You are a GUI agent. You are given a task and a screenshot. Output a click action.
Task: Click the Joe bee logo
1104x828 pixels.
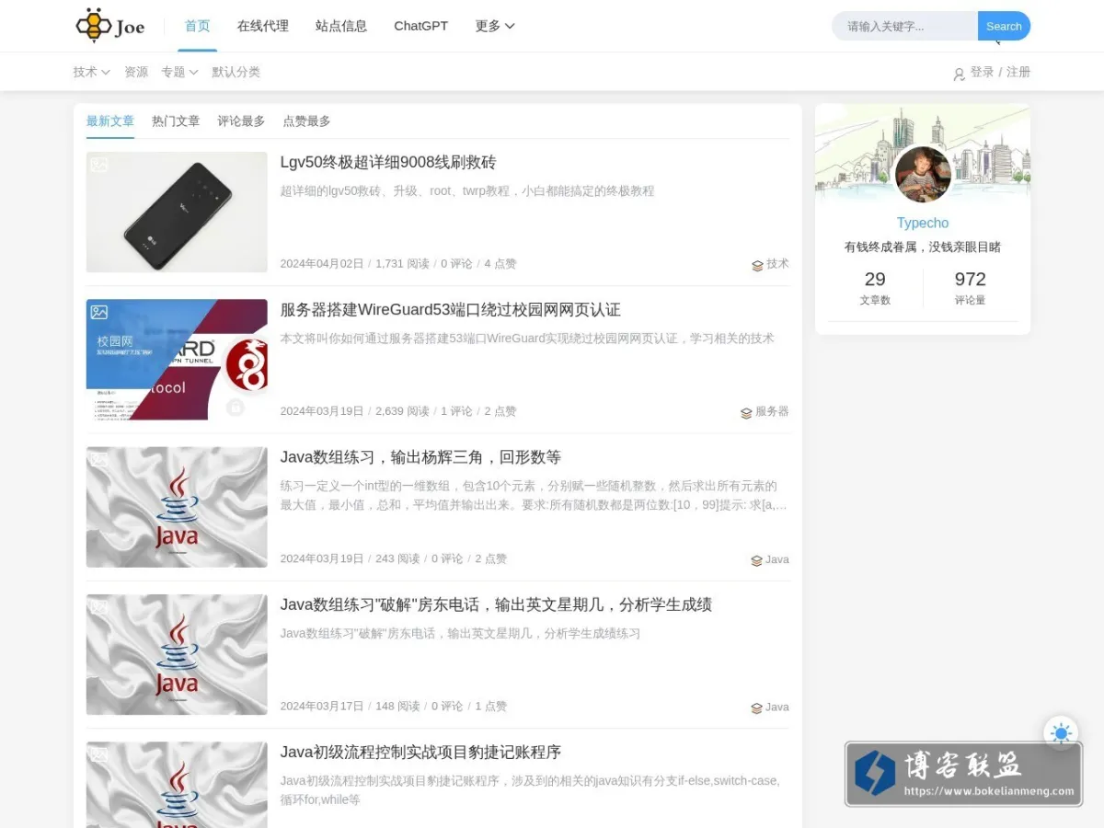110,26
